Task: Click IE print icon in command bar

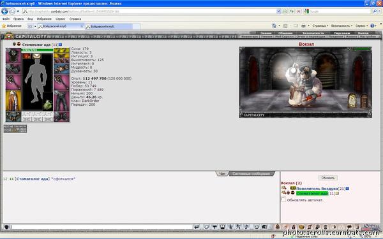Action: (303, 25)
